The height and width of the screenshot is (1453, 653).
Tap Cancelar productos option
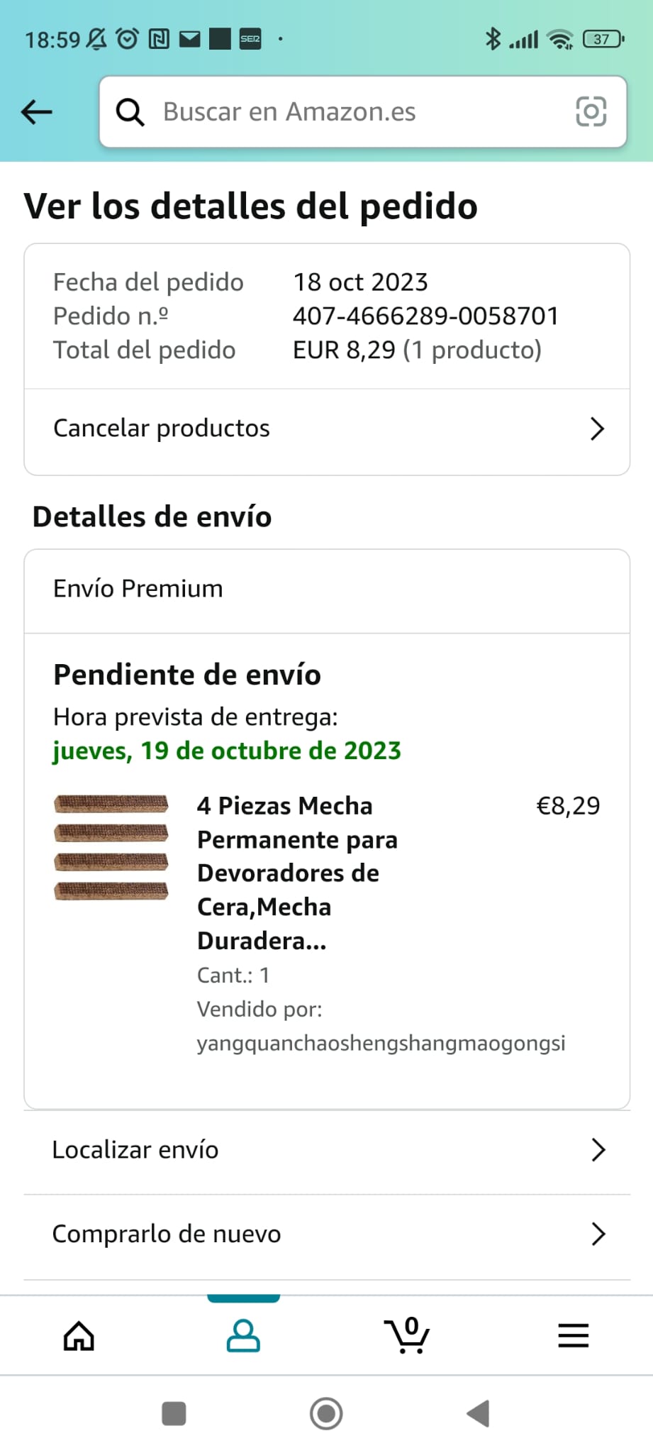pyautogui.click(x=162, y=429)
